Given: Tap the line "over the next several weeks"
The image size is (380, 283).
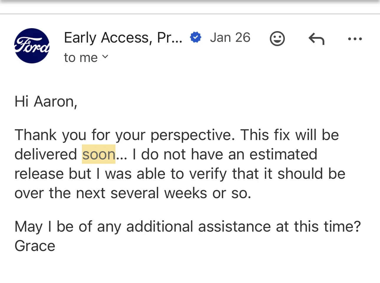Looking at the screenshot, I should [133, 193].
